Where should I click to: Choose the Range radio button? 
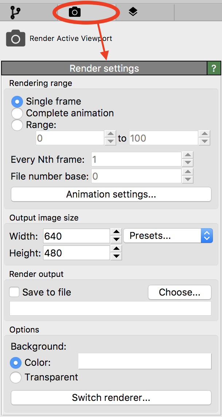17,125
